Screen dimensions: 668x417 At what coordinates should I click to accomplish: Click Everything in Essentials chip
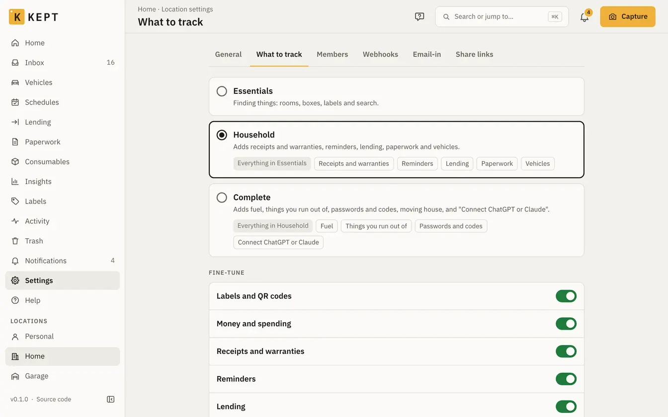coord(272,163)
